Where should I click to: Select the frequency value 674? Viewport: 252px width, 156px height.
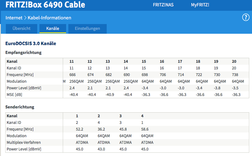[91, 75]
